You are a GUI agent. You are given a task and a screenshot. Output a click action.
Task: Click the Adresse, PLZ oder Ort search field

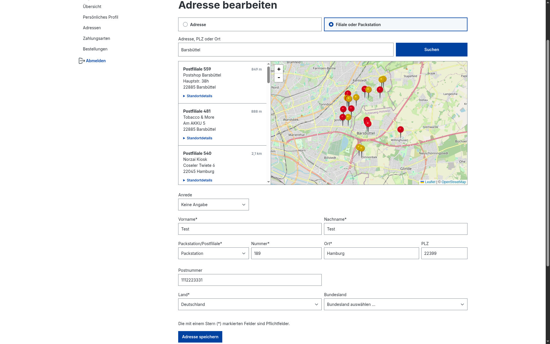286,50
